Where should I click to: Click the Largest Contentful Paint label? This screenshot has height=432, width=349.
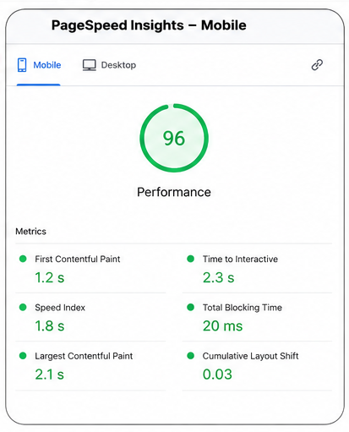click(84, 356)
